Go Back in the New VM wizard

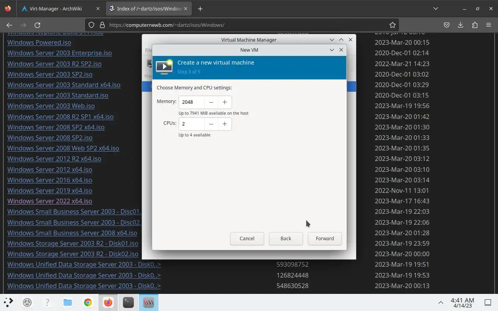pos(286,238)
